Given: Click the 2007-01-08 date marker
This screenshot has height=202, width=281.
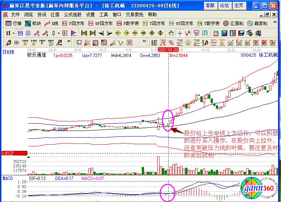Looking at the screenshot, I should (168, 49).
